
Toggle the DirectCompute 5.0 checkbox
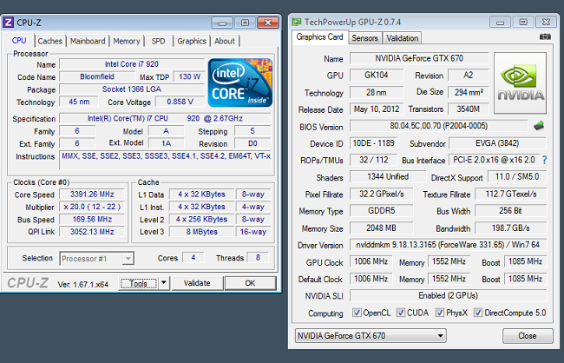point(478,313)
